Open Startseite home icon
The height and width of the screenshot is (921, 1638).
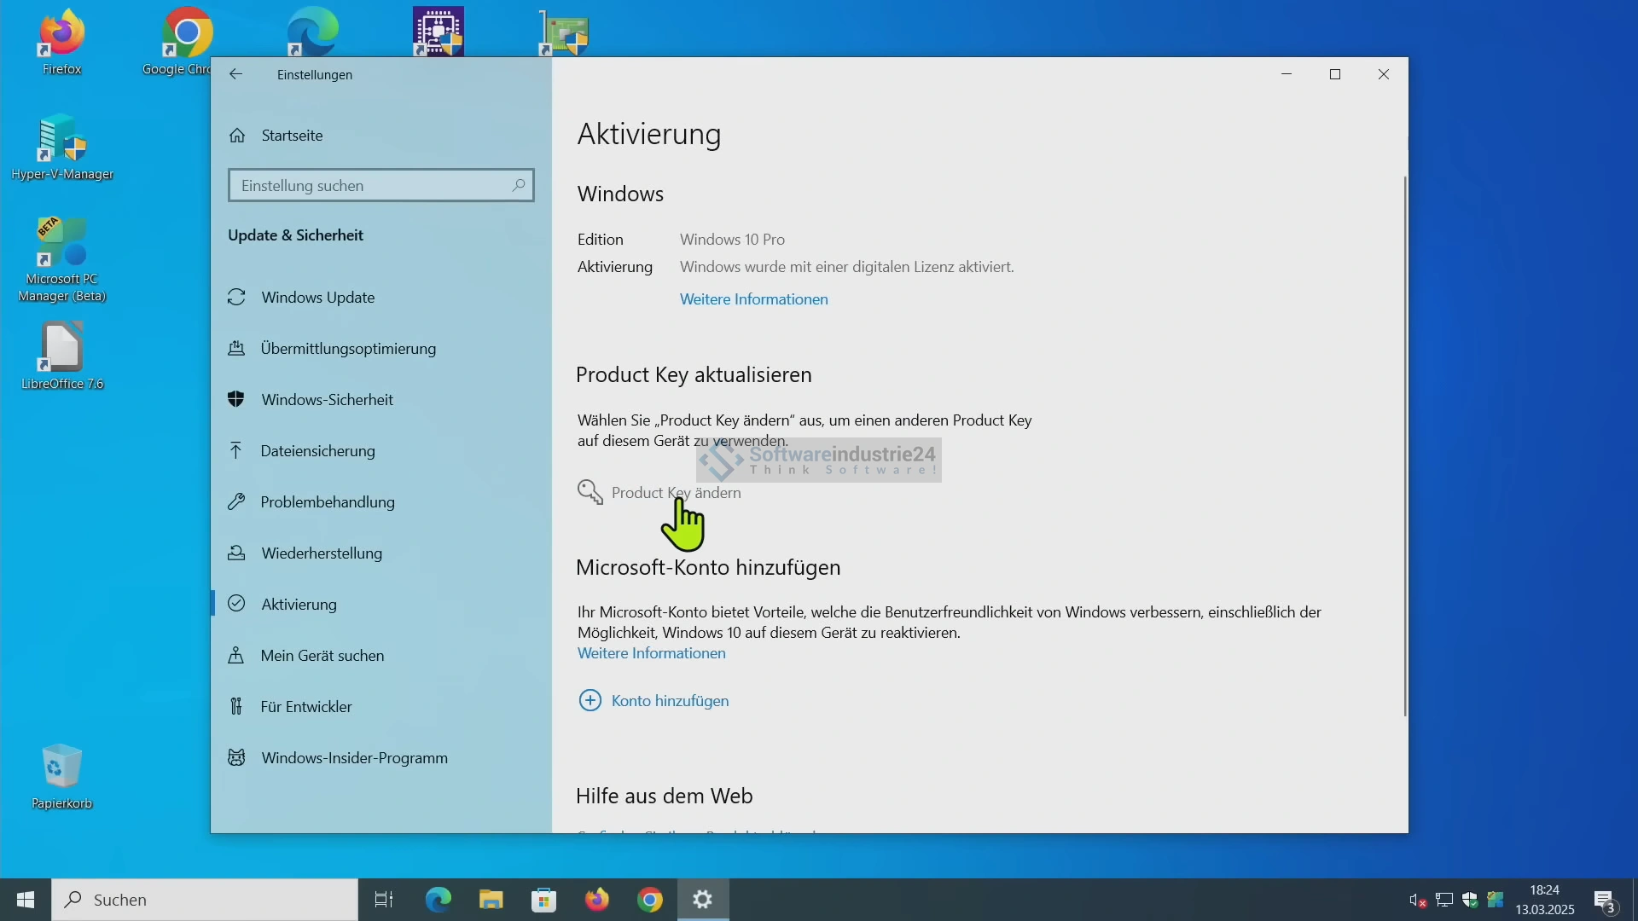[x=237, y=136]
